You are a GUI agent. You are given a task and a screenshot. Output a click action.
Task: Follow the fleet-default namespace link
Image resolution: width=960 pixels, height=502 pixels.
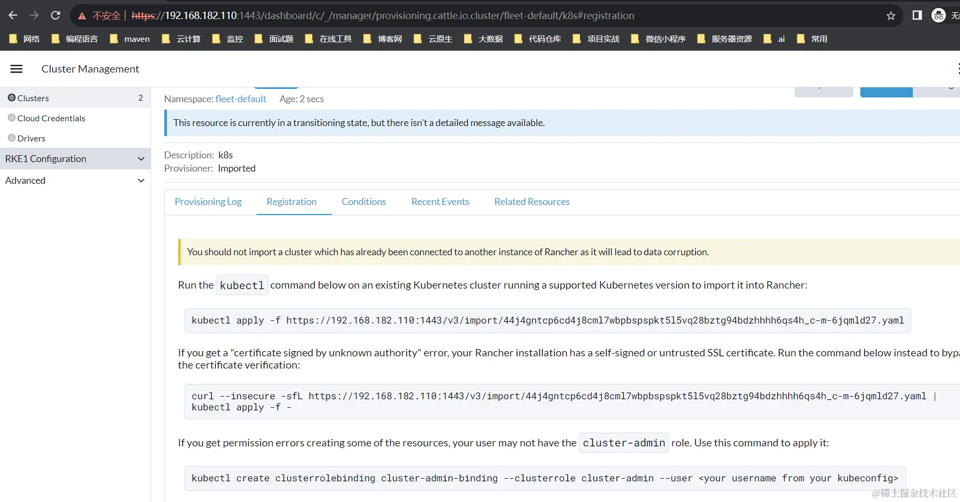coord(241,99)
